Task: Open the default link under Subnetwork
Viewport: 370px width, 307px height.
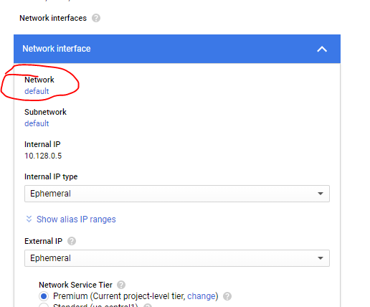Action: click(x=37, y=123)
